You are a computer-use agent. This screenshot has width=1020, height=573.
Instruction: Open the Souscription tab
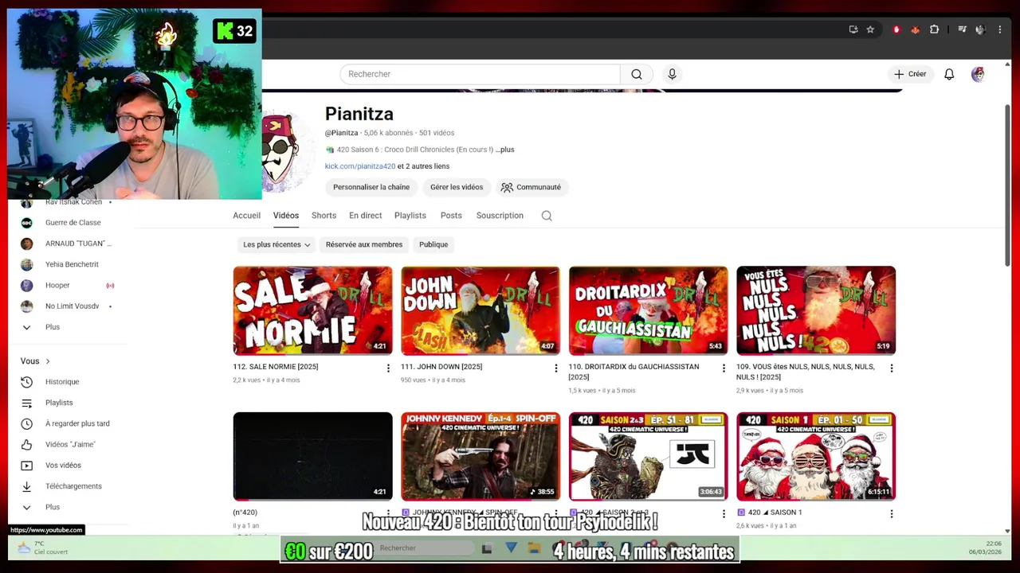pos(500,216)
